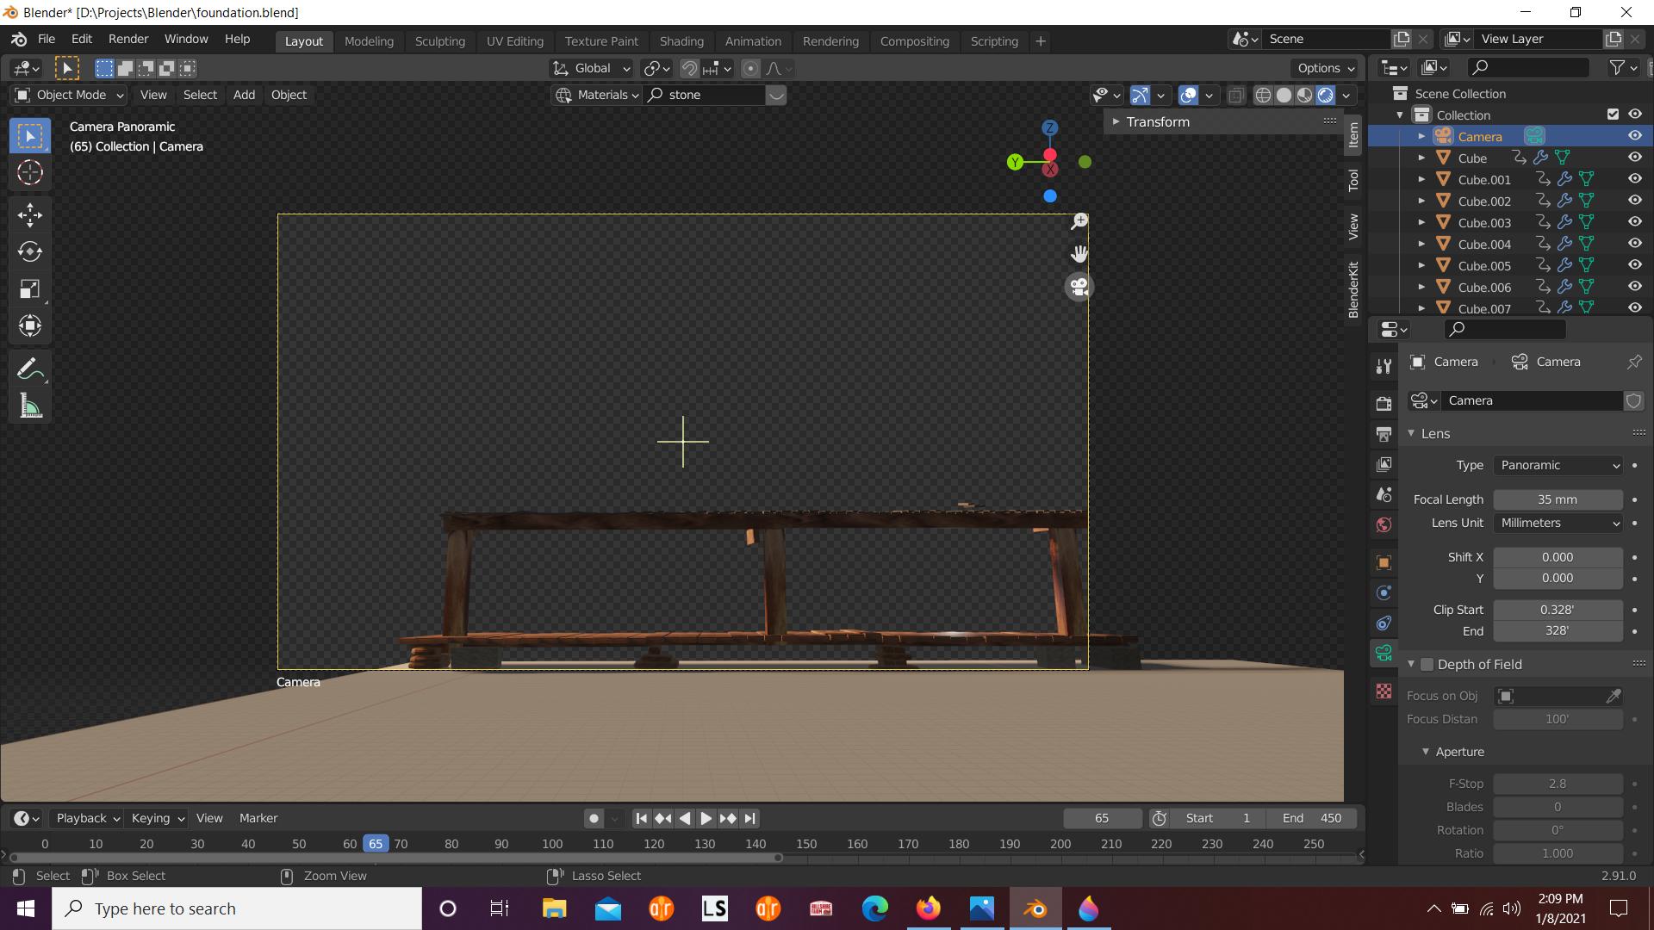Switch to rendered viewport shading
This screenshot has height=930, width=1654.
(x=1326, y=95)
